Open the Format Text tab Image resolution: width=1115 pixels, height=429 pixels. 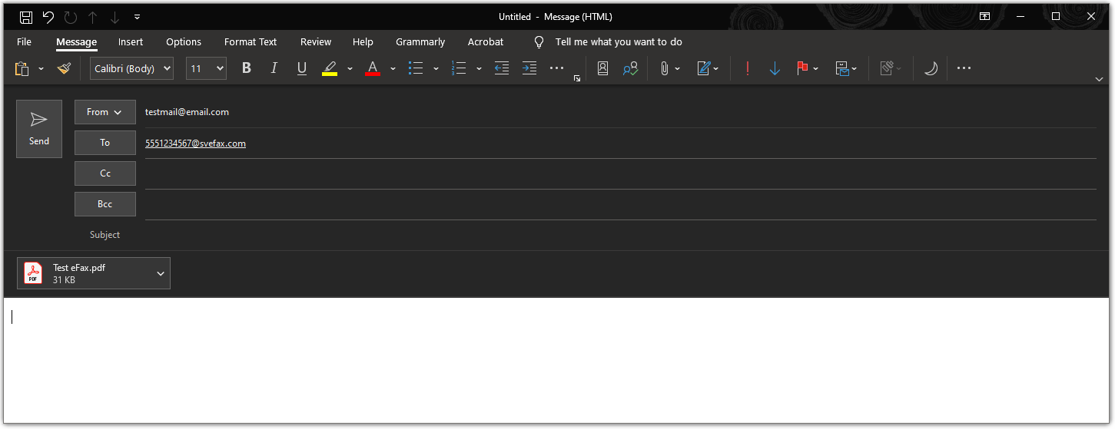pyautogui.click(x=251, y=42)
